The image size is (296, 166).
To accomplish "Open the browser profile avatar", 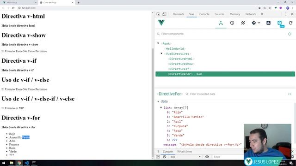I will coord(288,8).
